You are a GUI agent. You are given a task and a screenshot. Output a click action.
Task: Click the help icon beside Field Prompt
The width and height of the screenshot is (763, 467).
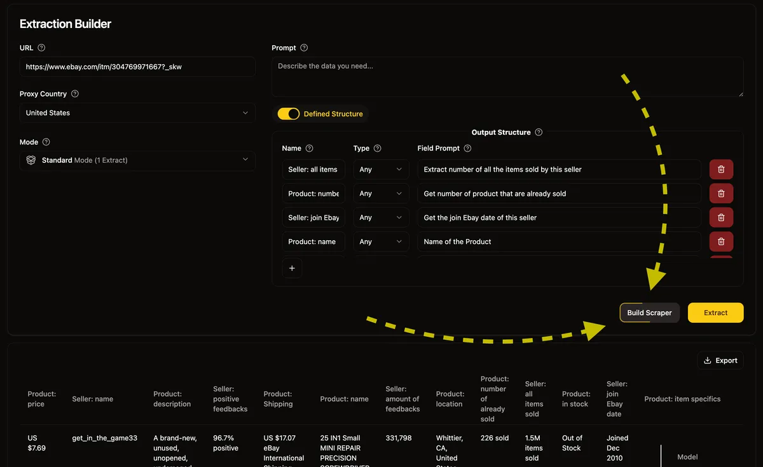pyautogui.click(x=468, y=149)
